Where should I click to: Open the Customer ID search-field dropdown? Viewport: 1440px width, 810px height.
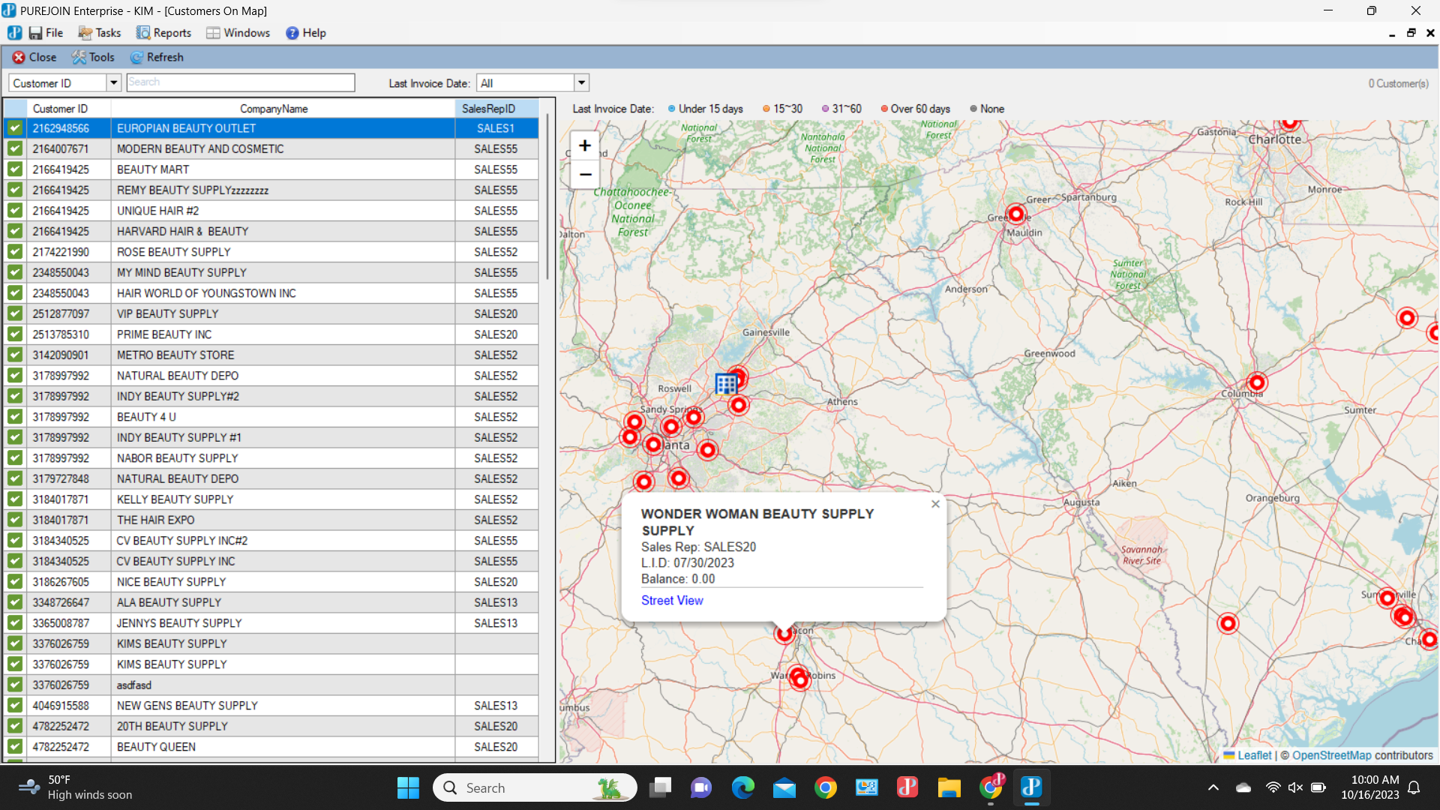114,82
